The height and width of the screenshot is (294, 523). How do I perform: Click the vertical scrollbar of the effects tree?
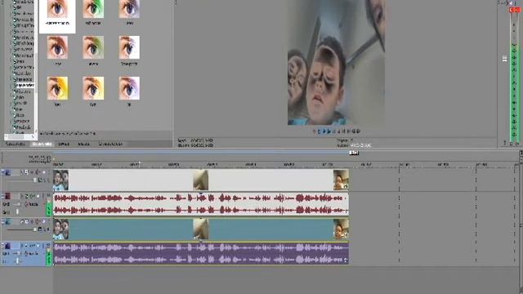click(36, 67)
